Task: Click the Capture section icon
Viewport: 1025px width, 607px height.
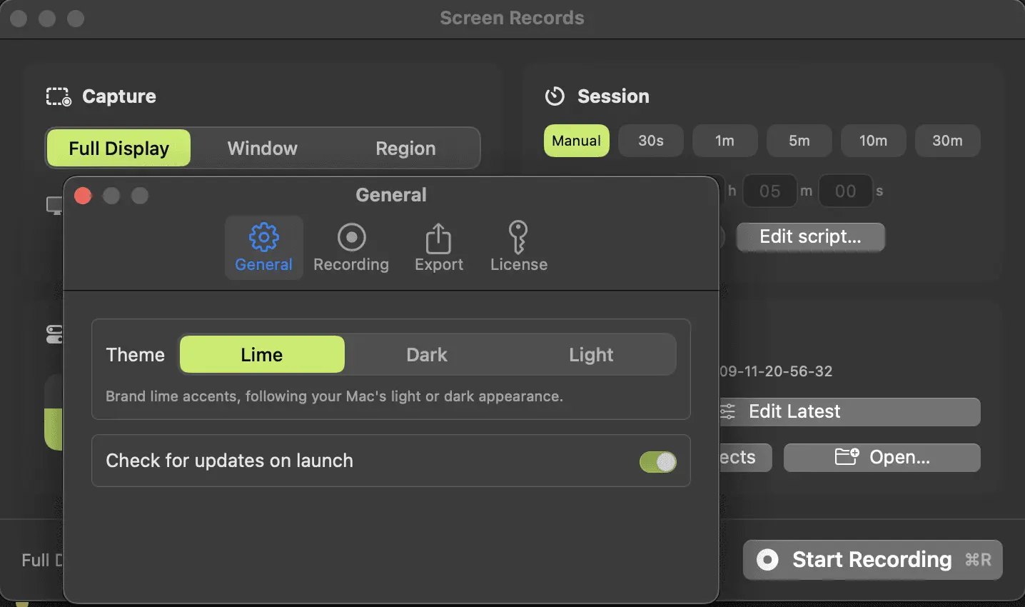Action: tap(59, 96)
